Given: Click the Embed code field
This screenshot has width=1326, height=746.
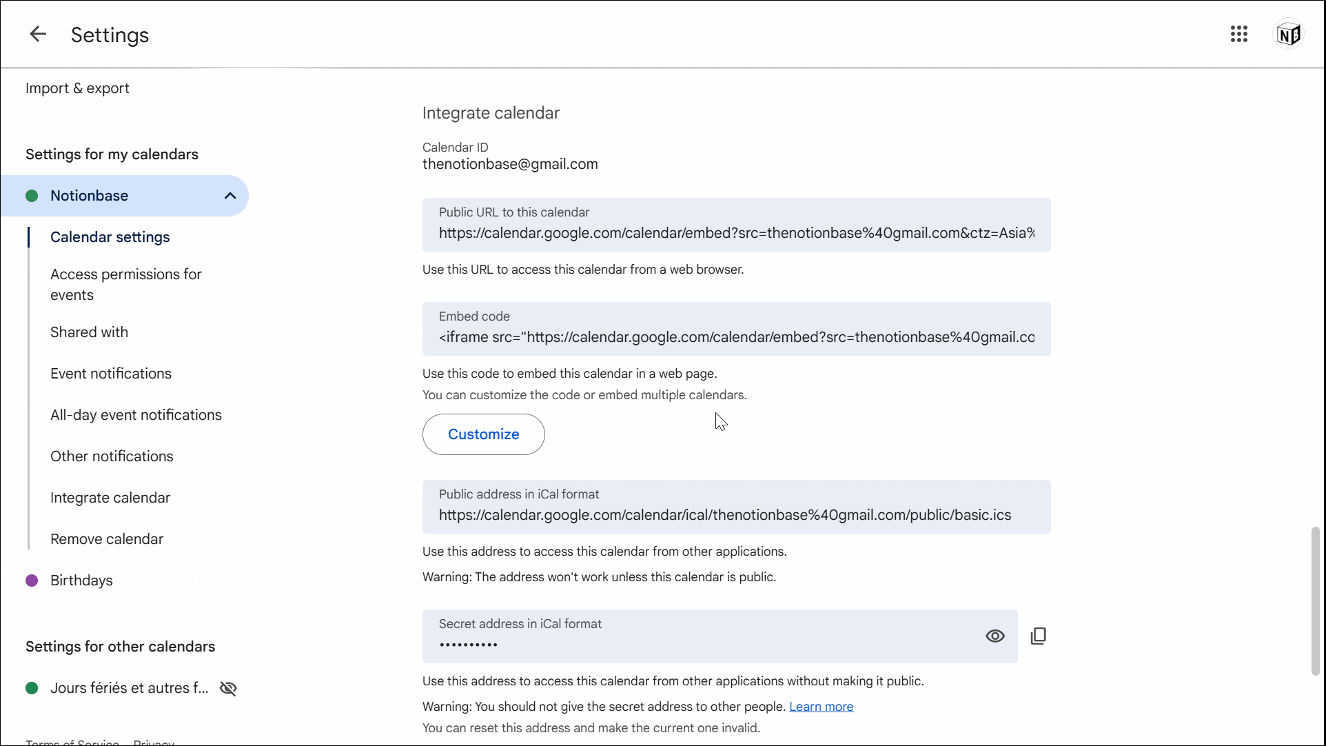Looking at the screenshot, I should click(x=736, y=329).
